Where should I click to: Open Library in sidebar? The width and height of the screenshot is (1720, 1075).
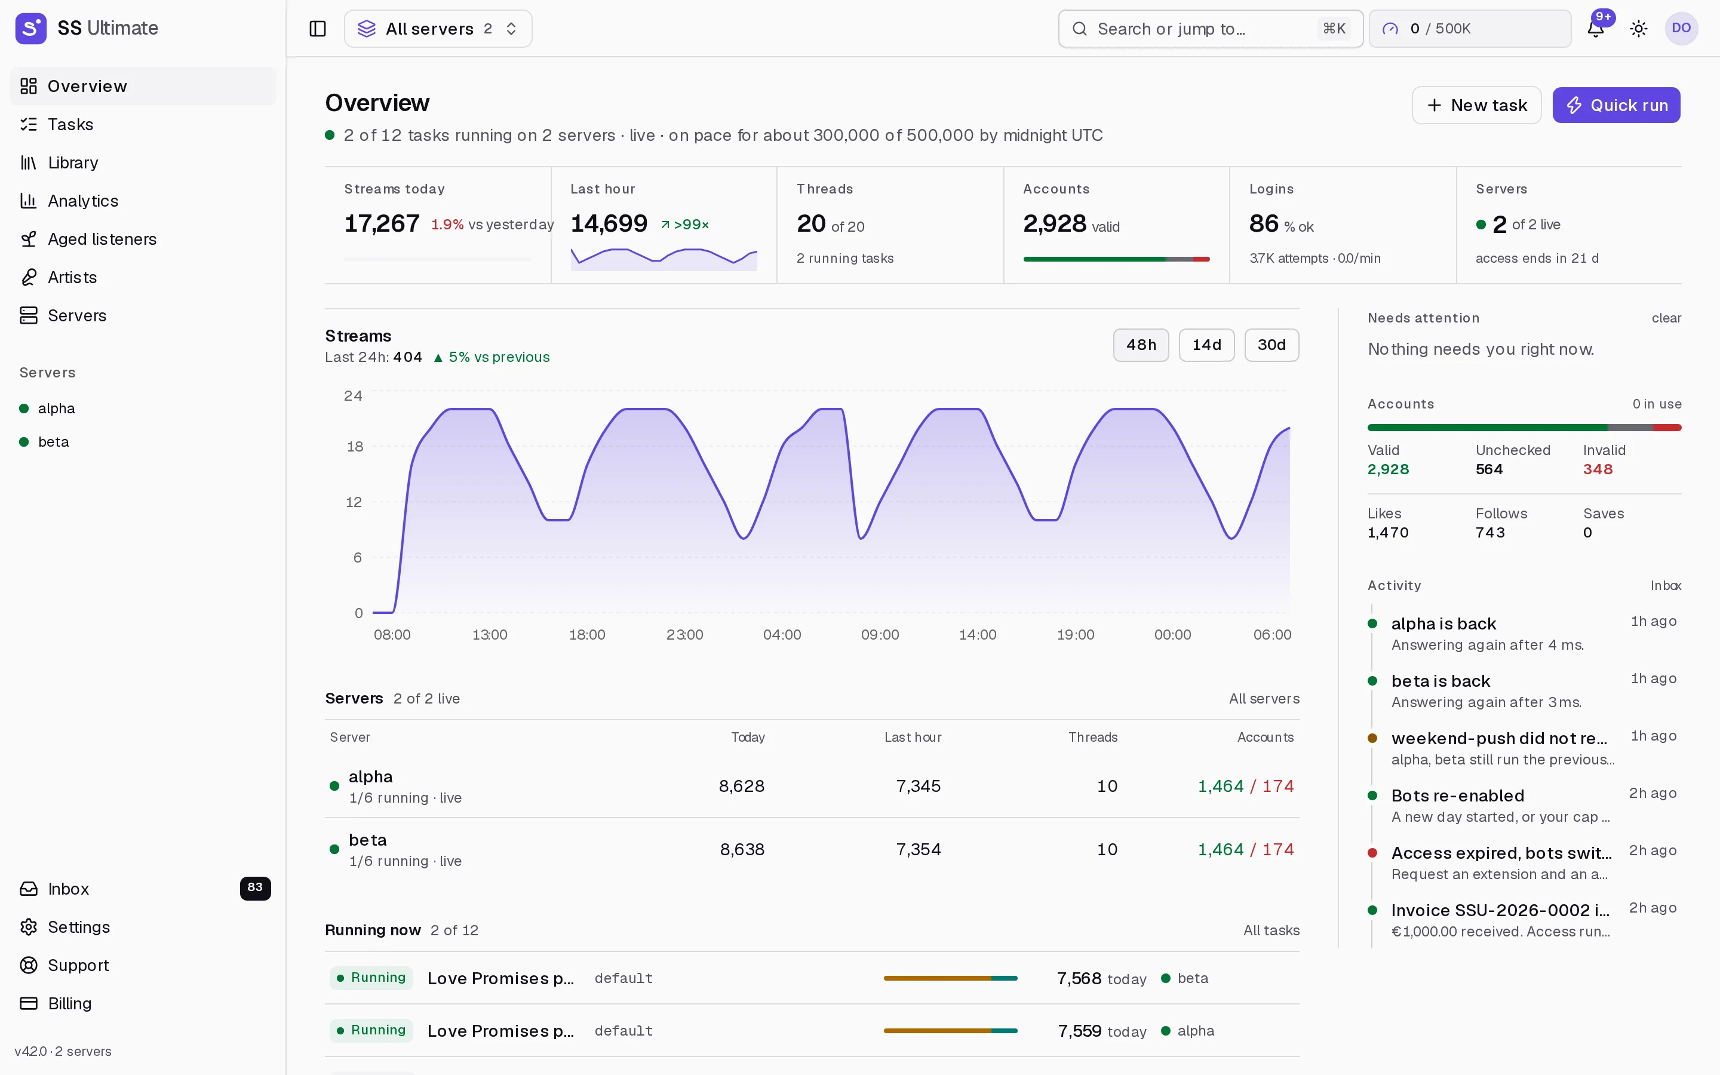pos(143,163)
